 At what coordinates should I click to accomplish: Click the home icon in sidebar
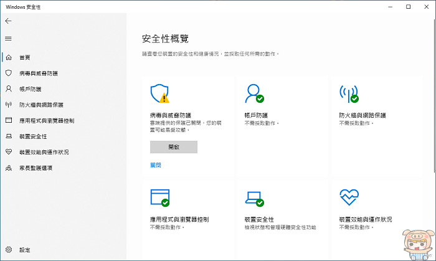point(9,57)
